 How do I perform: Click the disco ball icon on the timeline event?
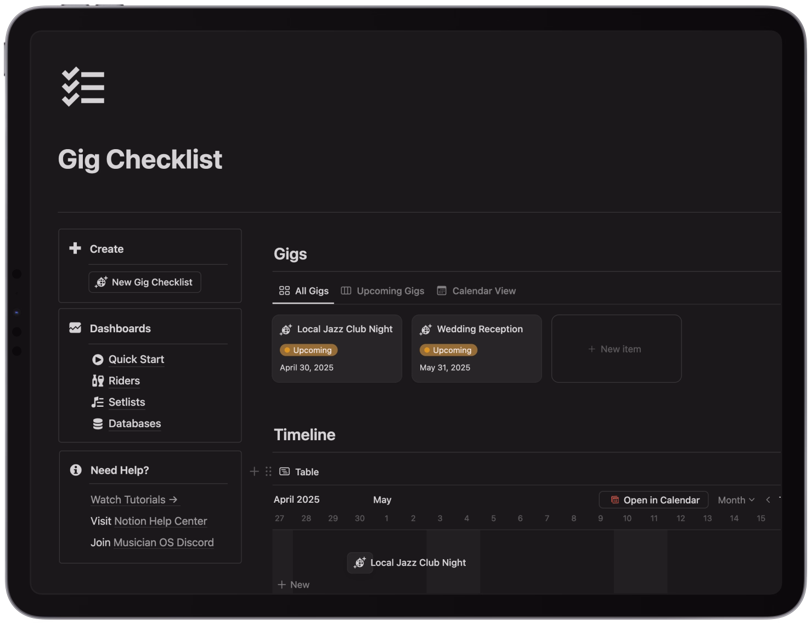tap(360, 562)
